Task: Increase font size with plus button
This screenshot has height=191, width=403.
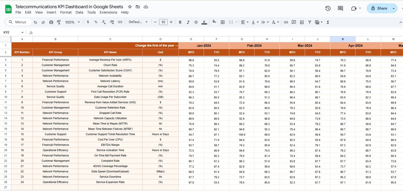Action: point(171,22)
